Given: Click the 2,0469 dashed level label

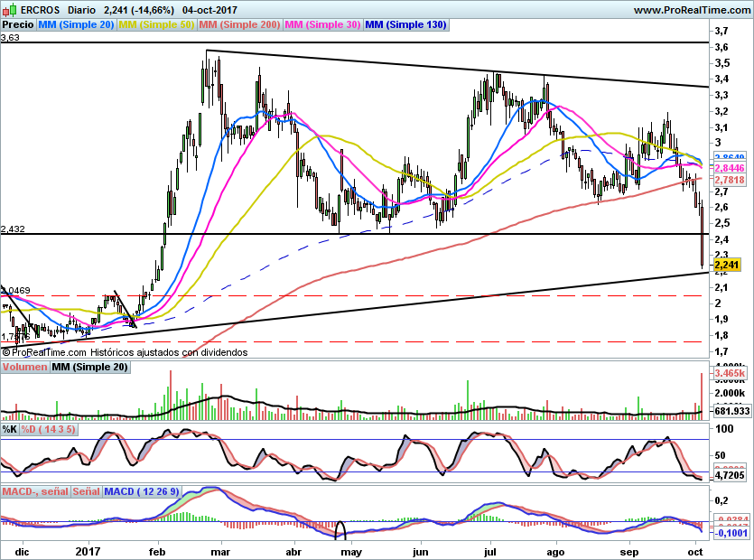Looking at the screenshot, I should (x=15, y=290).
